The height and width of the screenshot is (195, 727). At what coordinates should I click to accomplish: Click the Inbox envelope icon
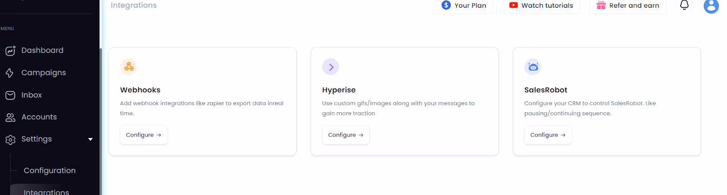[10, 95]
